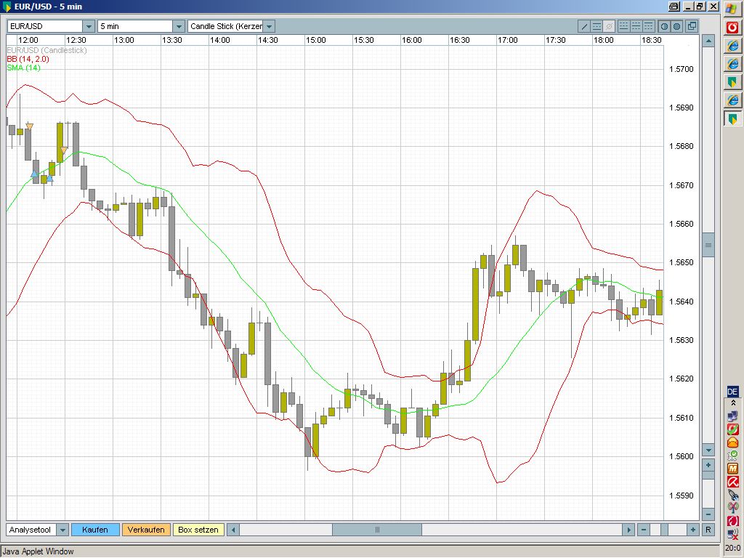
Task: Open the Analysetool dropdown arrow
Action: [62, 530]
